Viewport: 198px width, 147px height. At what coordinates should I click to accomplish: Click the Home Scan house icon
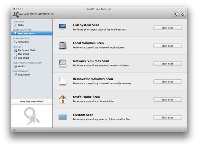[62, 99]
